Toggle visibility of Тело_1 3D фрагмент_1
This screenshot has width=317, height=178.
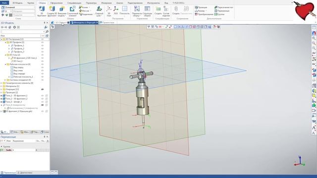coord(43,95)
